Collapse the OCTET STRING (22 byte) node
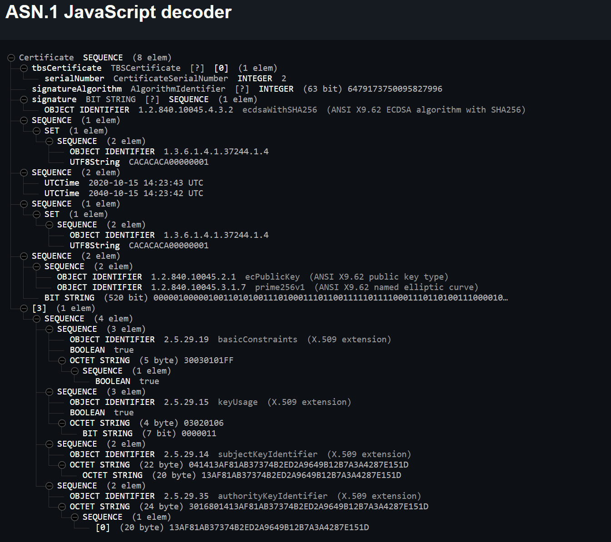 [62, 465]
